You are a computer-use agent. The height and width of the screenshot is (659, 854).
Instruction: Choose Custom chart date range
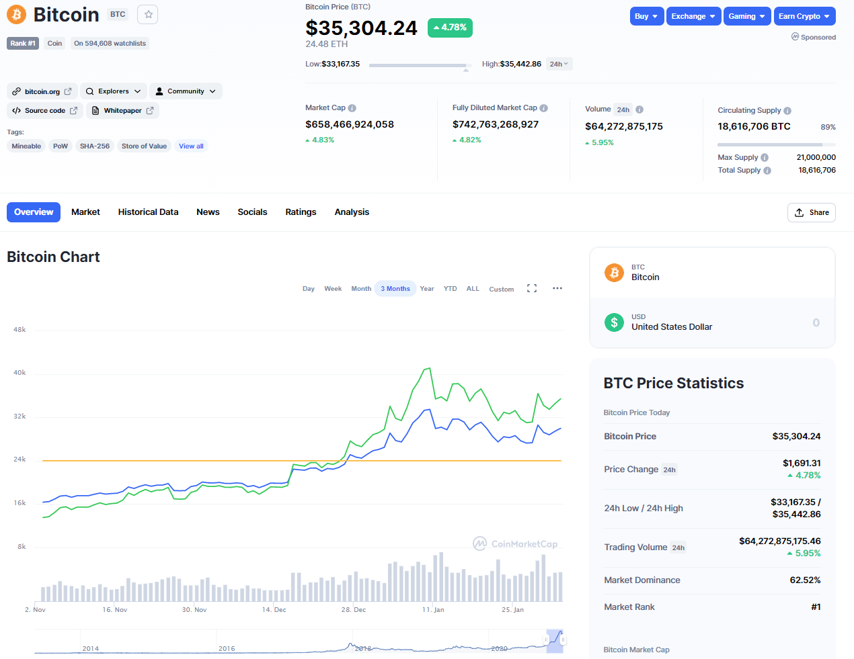502,290
